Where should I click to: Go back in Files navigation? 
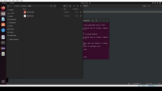click(8, 6)
